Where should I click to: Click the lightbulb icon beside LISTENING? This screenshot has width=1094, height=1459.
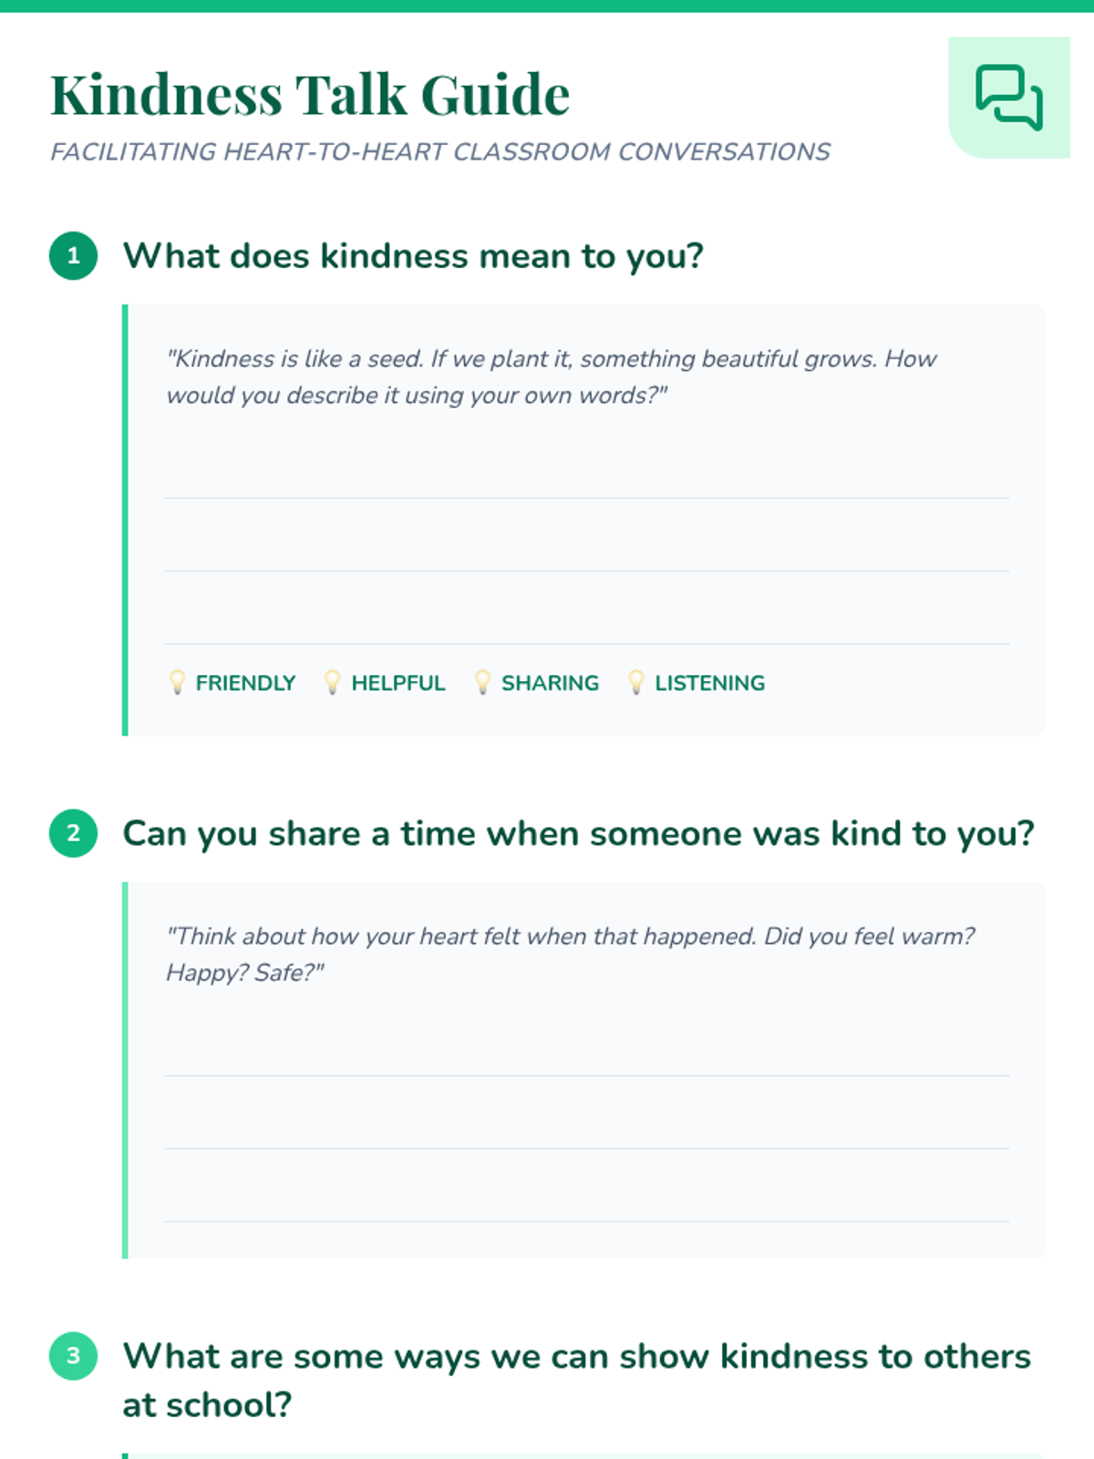(x=636, y=682)
